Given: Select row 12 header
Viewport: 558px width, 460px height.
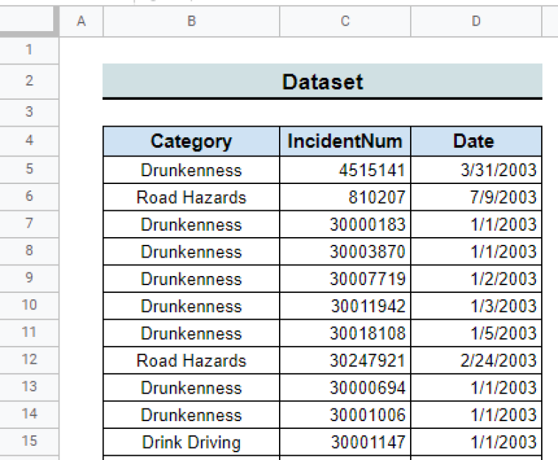Looking at the screenshot, I should 29,360.
